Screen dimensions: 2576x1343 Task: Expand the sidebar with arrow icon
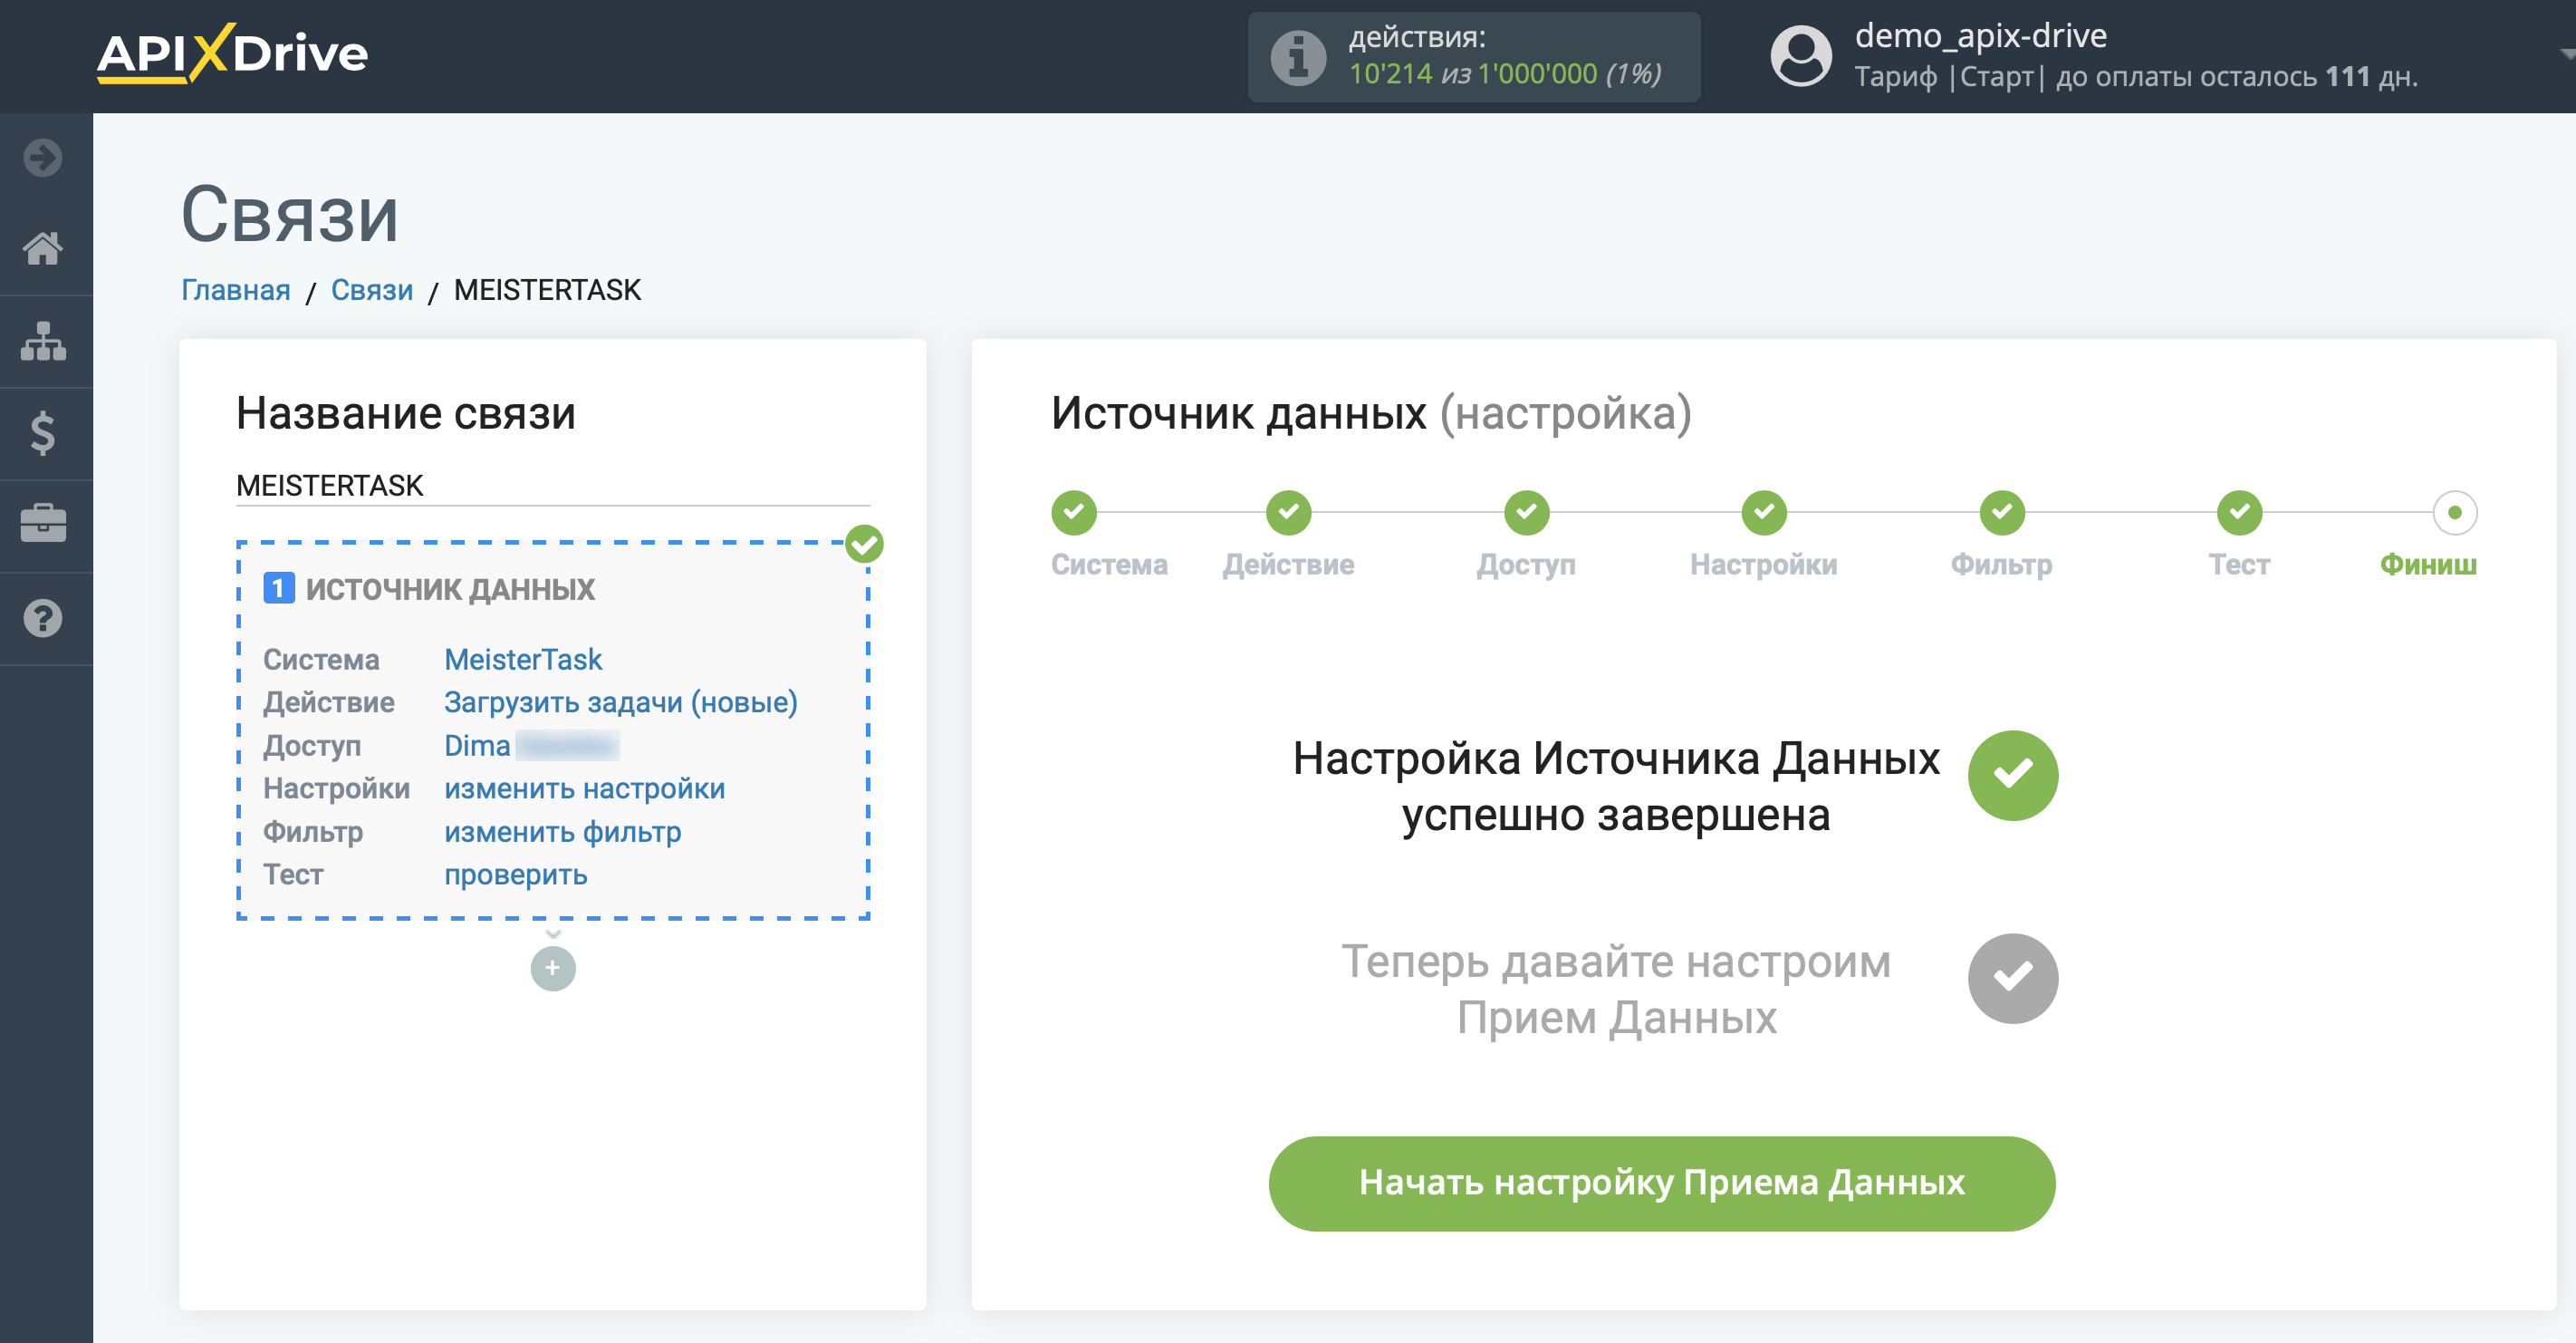click(43, 157)
